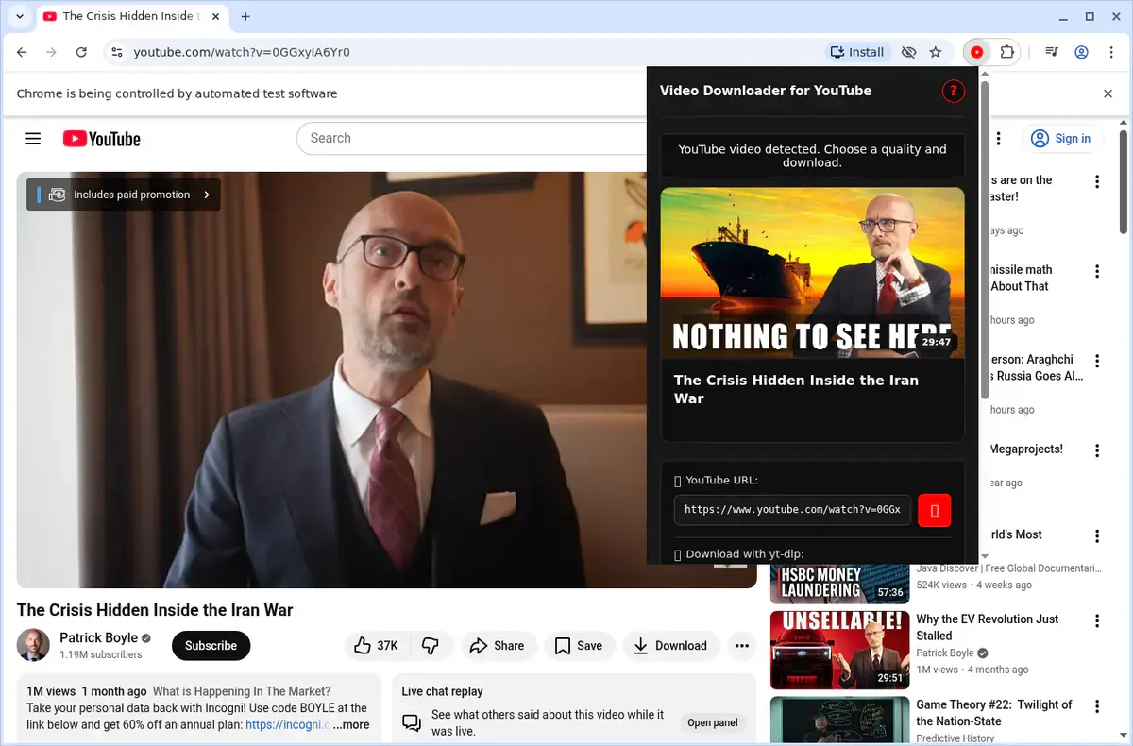The height and width of the screenshot is (746, 1133).
Task: Download the video via YouTube button
Action: tap(670, 646)
